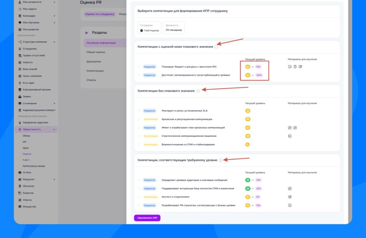Click the Корпоративный магазин shop icon
The height and width of the screenshot is (238, 366).
pyautogui.click(x=20, y=90)
